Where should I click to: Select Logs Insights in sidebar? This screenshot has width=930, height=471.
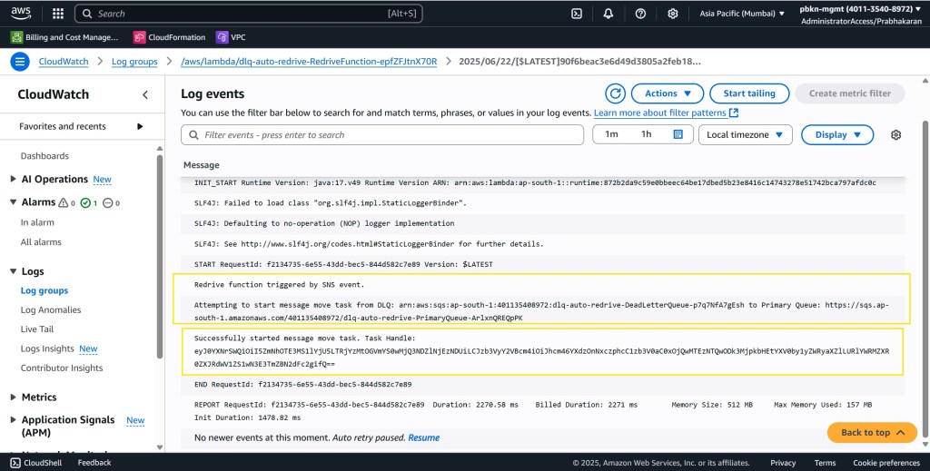tap(47, 348)
